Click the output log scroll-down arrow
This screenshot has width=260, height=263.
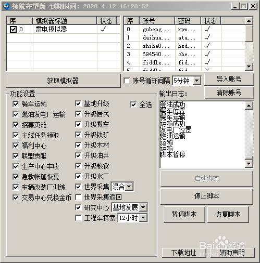coord(249,163)
